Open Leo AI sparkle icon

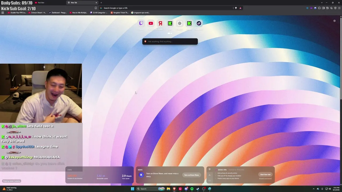331,8
